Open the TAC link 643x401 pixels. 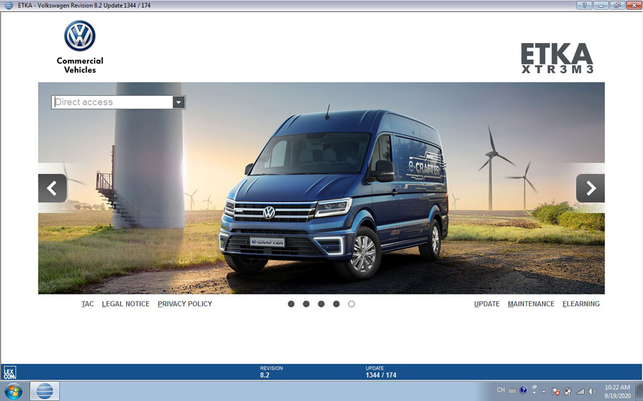87,304
